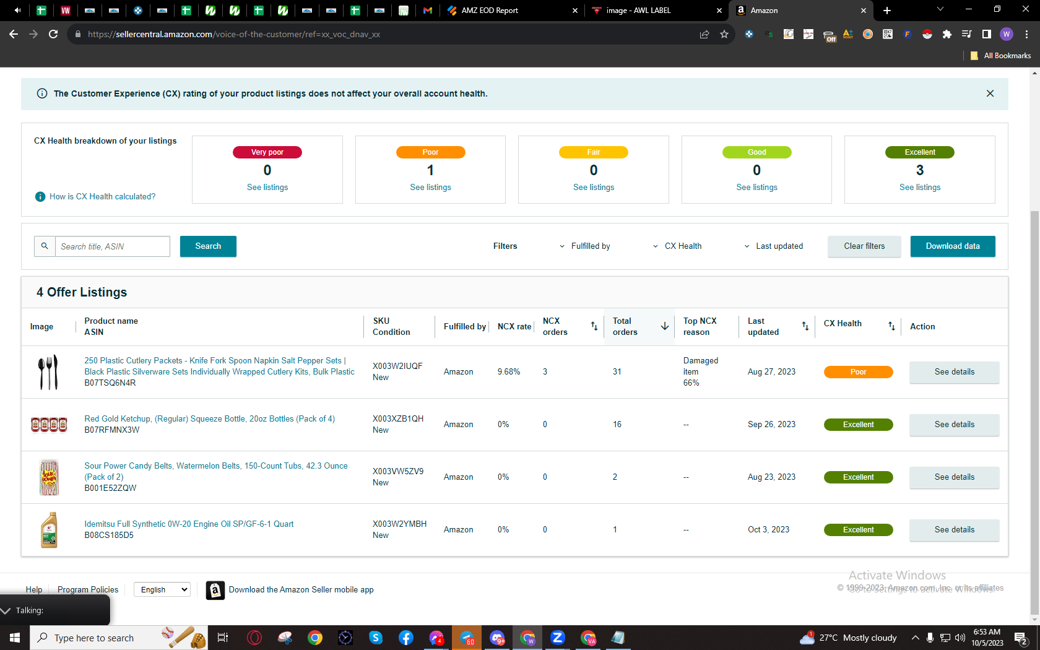Open the Chrome extensions puzzle menu
The height and width of the screenshot is (650, 1040).
(x=947, y=35)
